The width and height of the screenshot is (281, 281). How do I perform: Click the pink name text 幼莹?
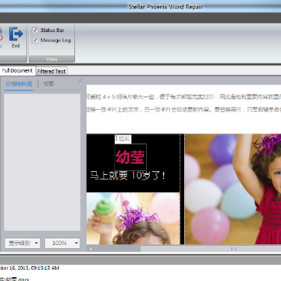pyautogui.click(x=130, y=158)
